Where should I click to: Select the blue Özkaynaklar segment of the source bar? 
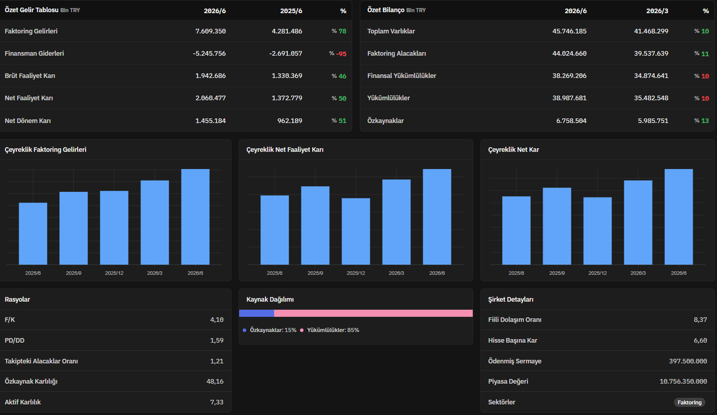click(x=257, y=313)
